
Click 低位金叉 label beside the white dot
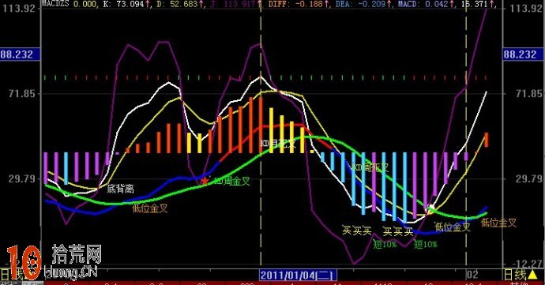(453, 227)
